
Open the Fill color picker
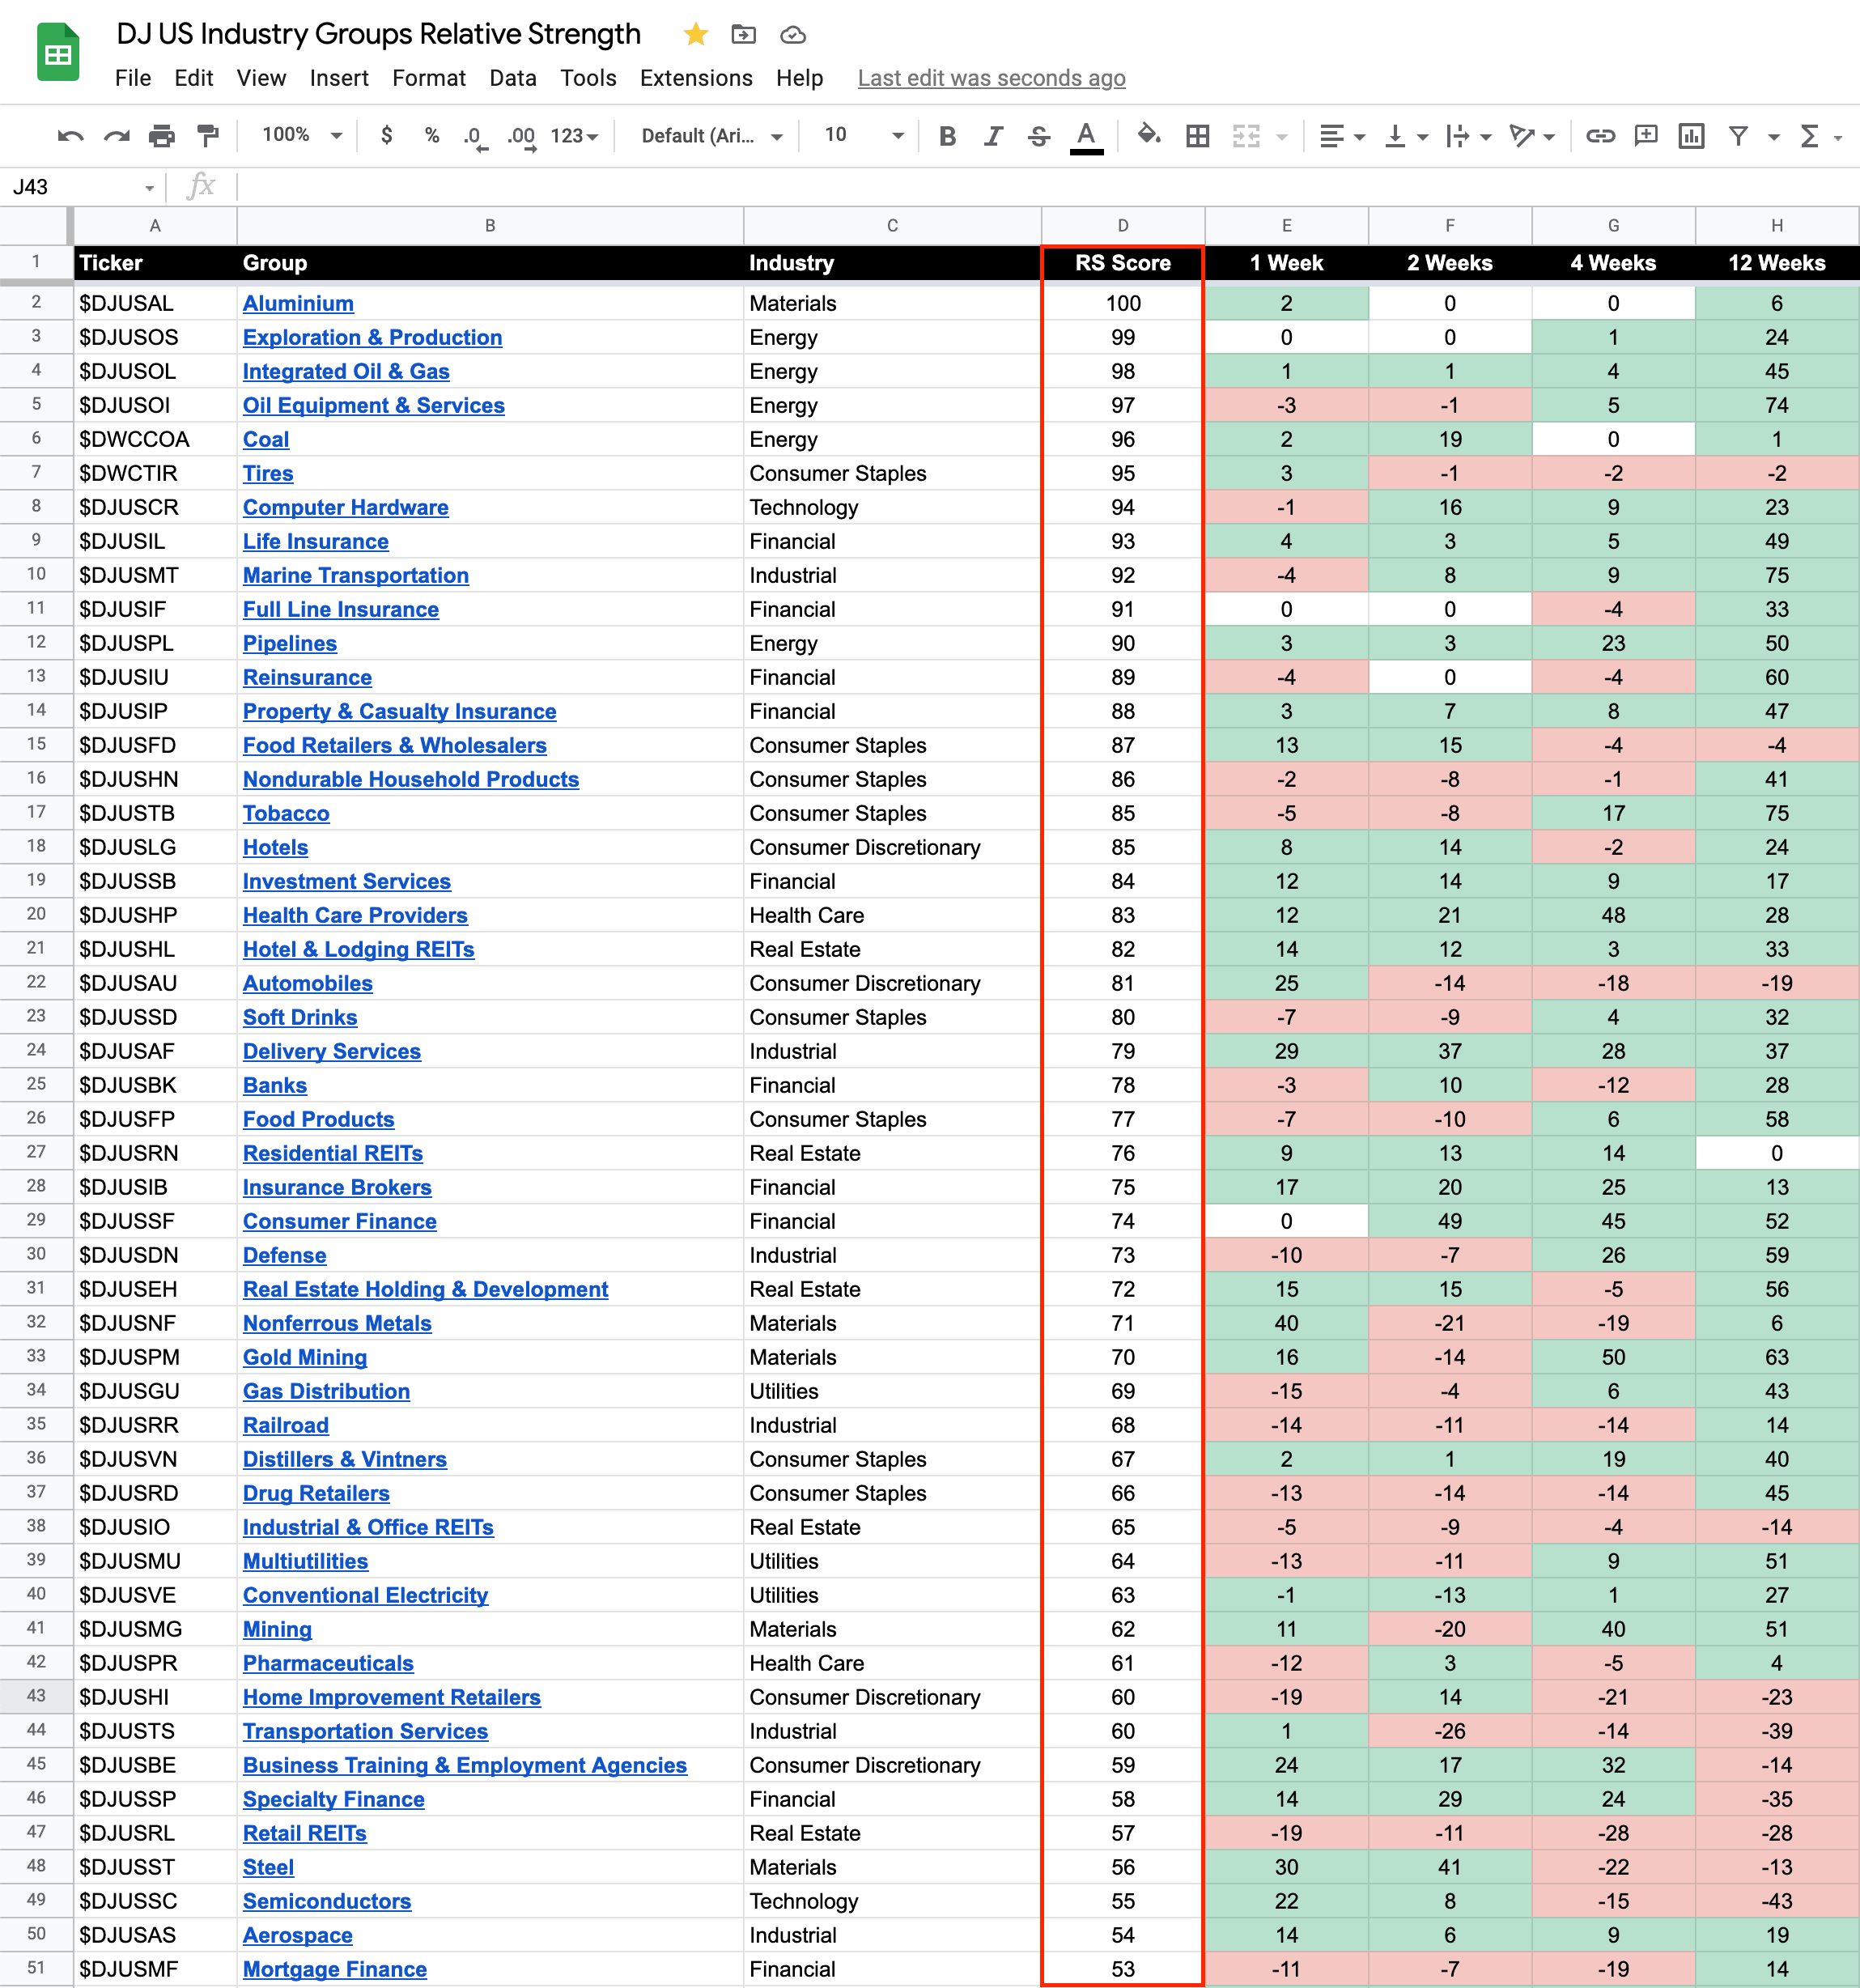[x=1148, y=136]
